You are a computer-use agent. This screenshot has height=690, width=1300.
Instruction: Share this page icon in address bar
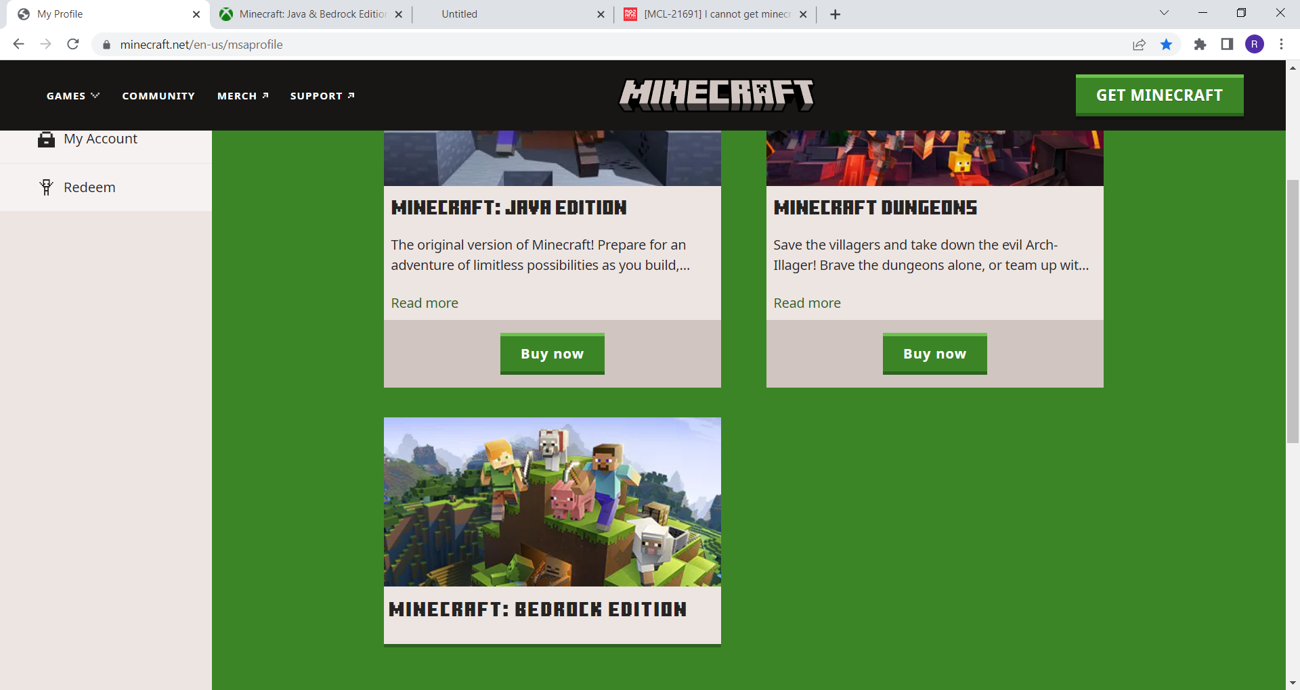coord(1139,45)
